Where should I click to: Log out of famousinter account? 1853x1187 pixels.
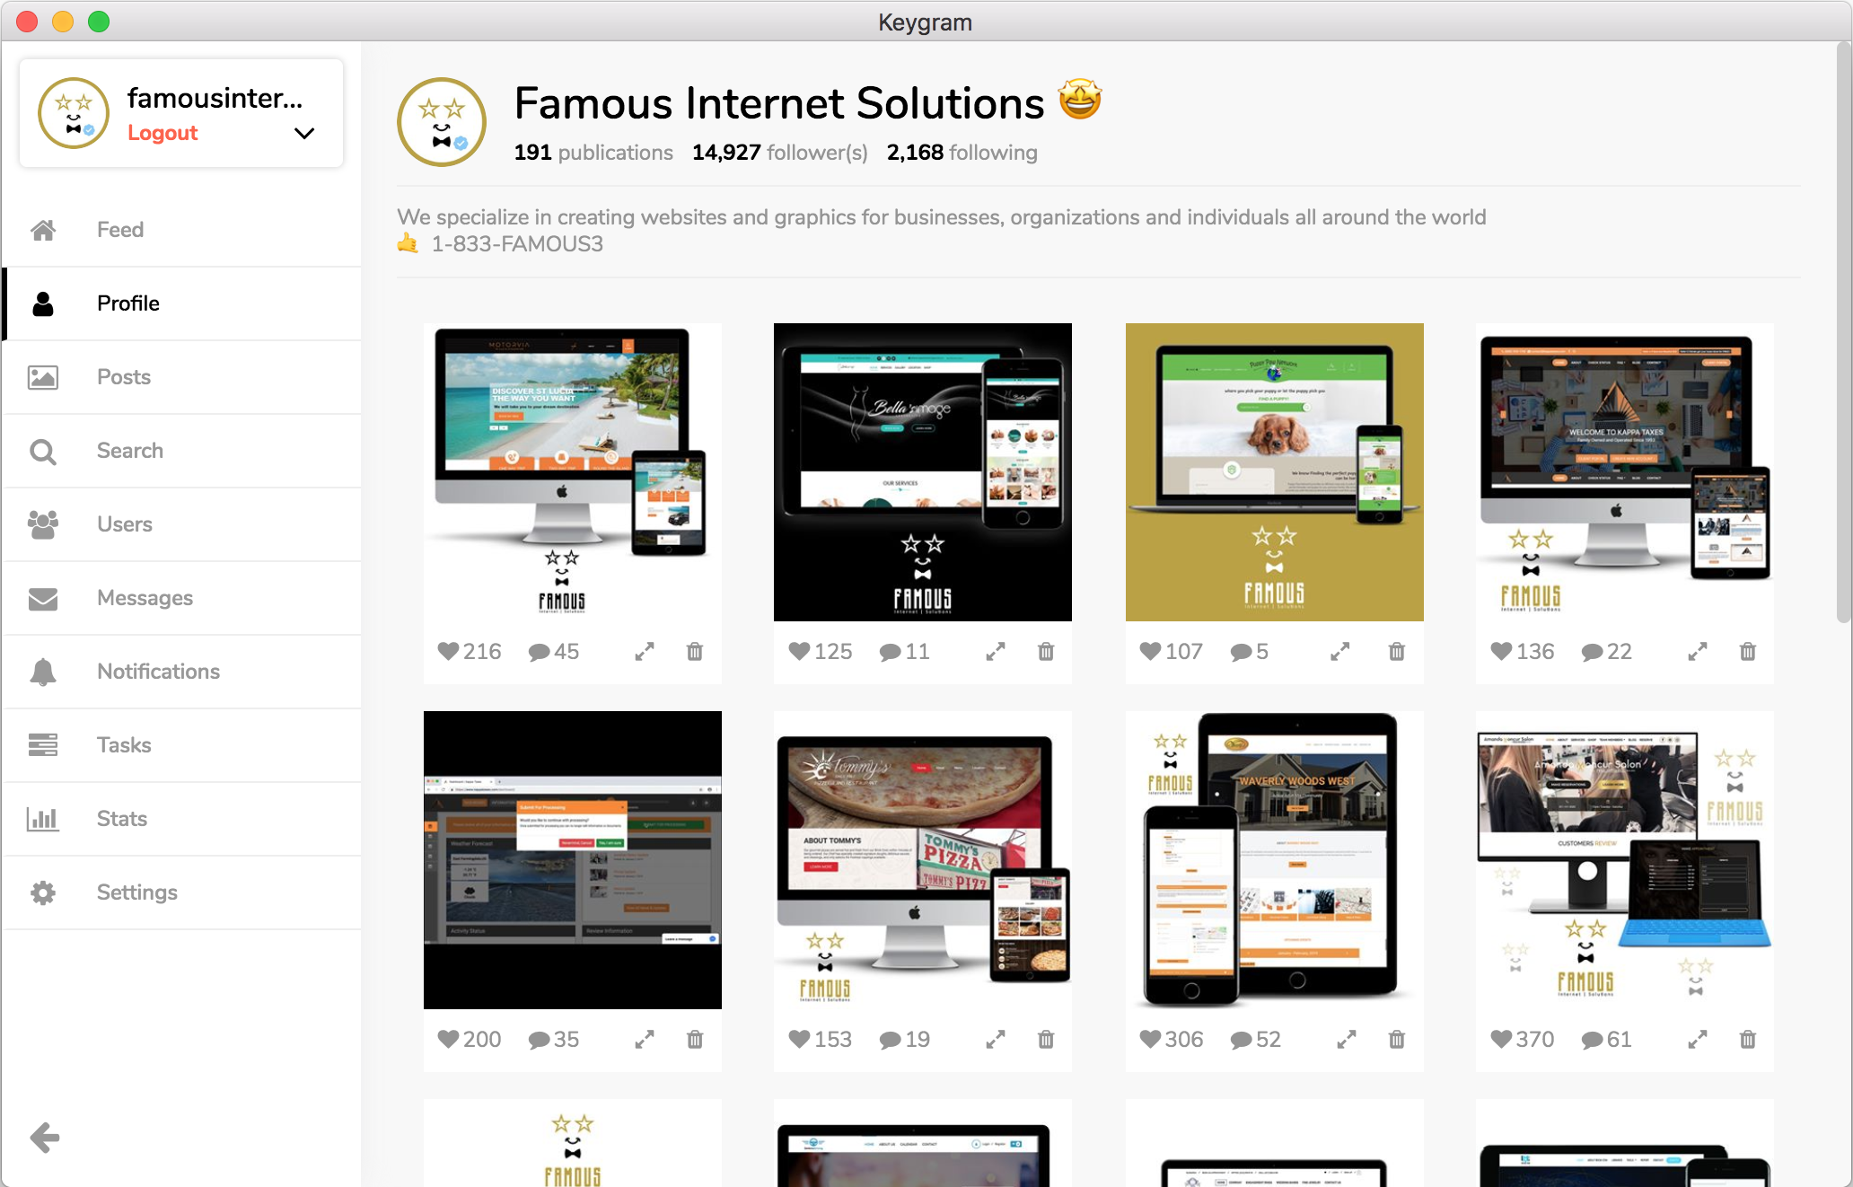162,133
